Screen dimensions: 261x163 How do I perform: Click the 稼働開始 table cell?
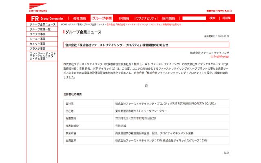[x=88, y=119]
